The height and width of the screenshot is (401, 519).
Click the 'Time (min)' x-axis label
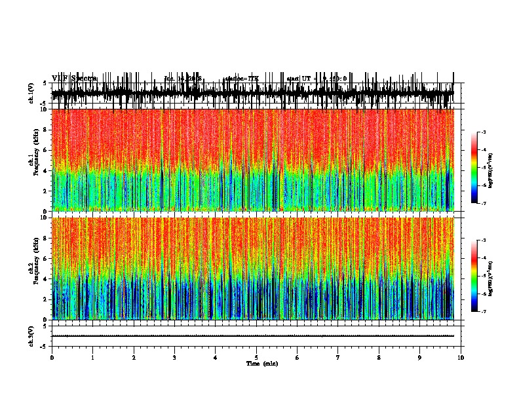tap(262, 363)
